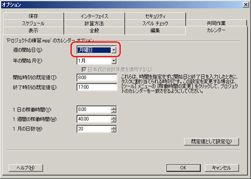
Task: Open the 共同作業 tab
Action: point(216,23)
